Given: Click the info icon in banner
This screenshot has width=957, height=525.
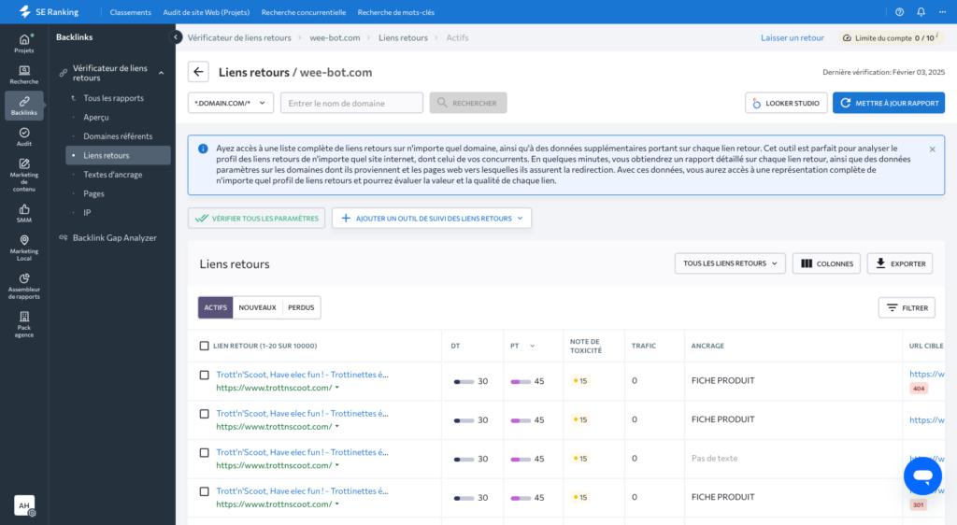Looking at the screenshot, I should [203, 149].
